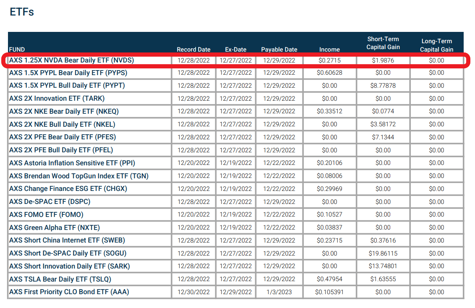Click FOMO income value $0.10527
This screenshot has width=475, height=308.
pos(329,214)
